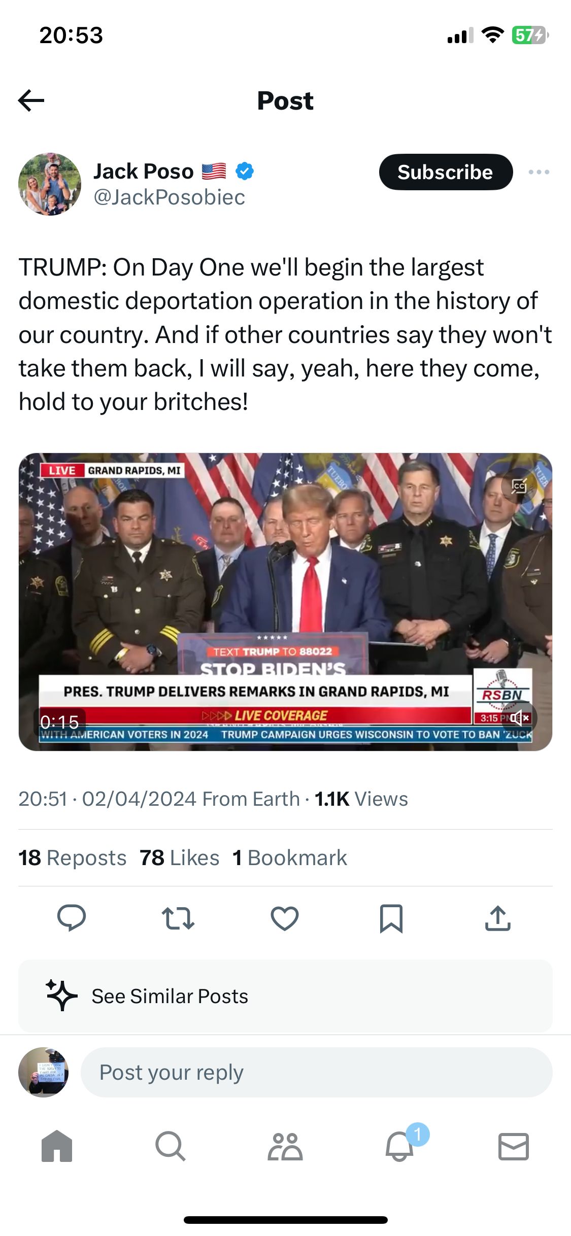Screen dimensions: 571x1236
Task: Open Jack Poso's profile picture
Action: click(50, 184)
